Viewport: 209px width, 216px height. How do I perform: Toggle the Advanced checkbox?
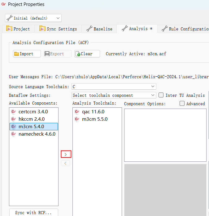tap(182, 104)
